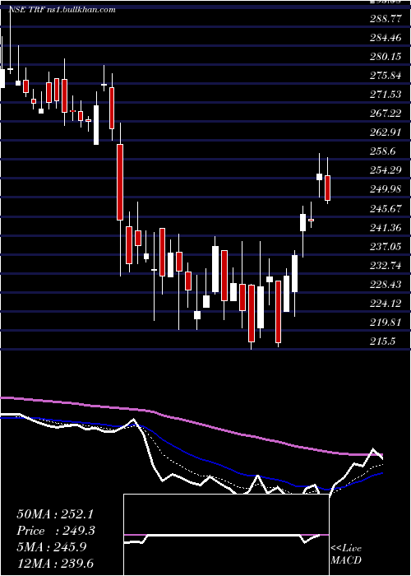Click the 275.84 price level label
This screenshot has width=411, height=576.
[386, 76]
